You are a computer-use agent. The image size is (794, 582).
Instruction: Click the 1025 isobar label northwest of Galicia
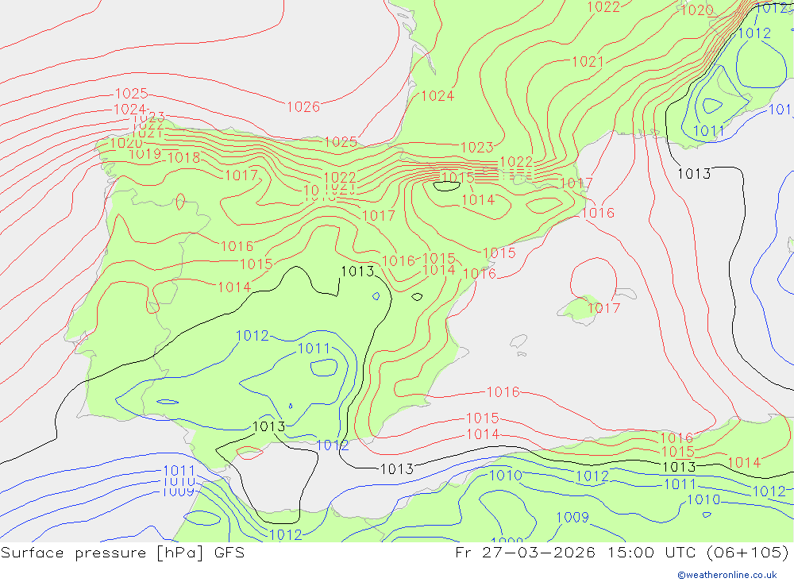point(132,94)
